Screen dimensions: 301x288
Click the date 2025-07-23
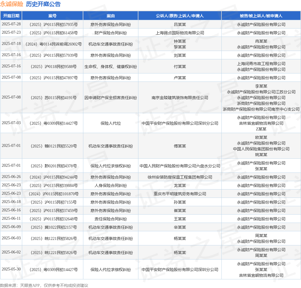tap(11, 33)
